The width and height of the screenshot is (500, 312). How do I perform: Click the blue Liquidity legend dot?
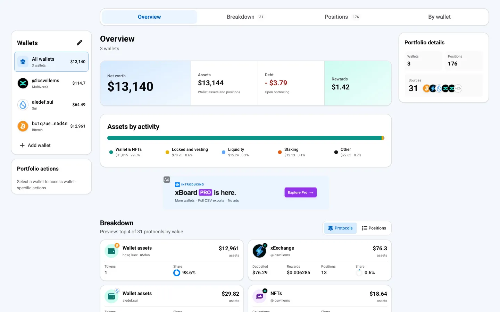224,152
